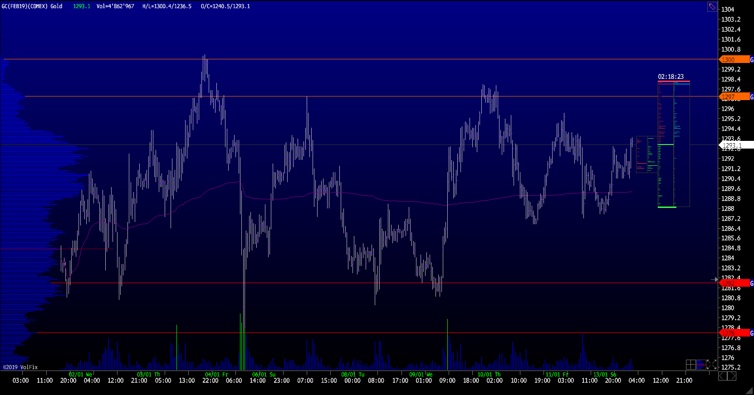Click the 10/01 Th date marker
This screenshot has height=395, width=754.
(x=489, y=375)
